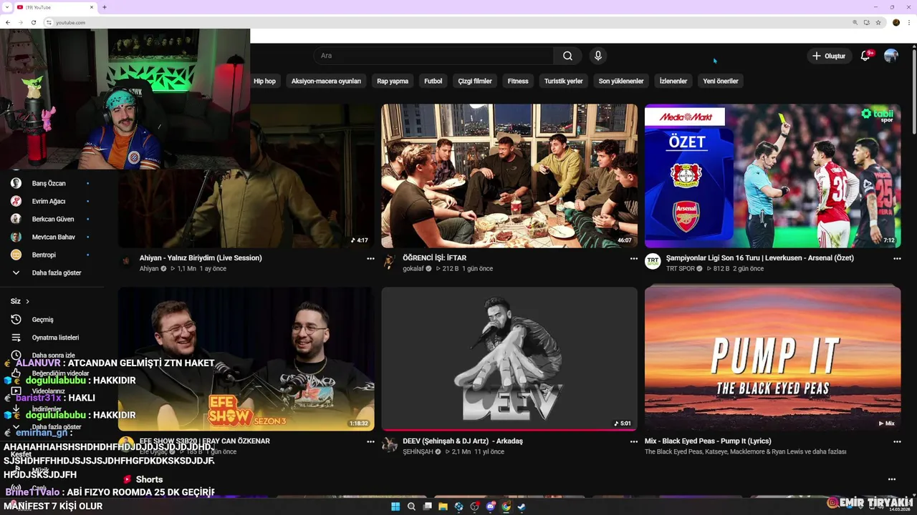Open the tab search dropdown arrow
The width and height of the screenshot is (917, 515).
[6, 7]
